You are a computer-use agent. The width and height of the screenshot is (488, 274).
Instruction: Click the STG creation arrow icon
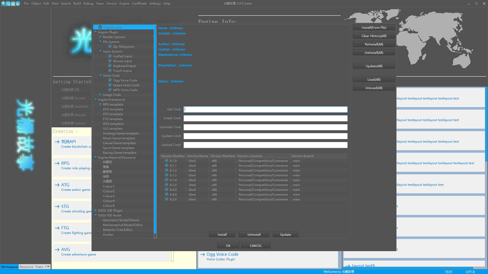[57, 207]
